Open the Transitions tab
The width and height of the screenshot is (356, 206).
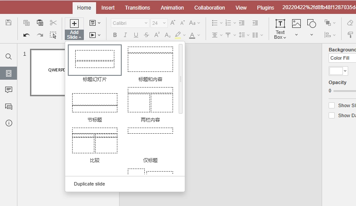pos(137,8)
